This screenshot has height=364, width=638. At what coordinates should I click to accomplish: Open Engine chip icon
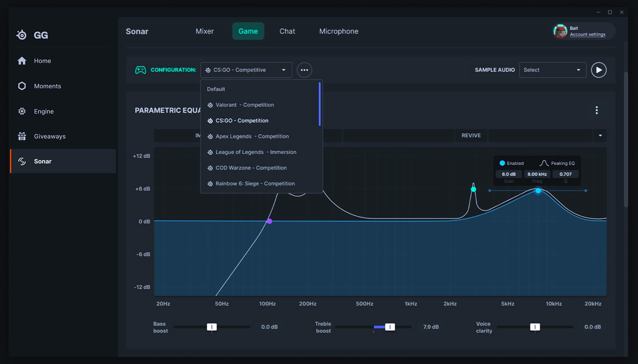click(22, 111)
